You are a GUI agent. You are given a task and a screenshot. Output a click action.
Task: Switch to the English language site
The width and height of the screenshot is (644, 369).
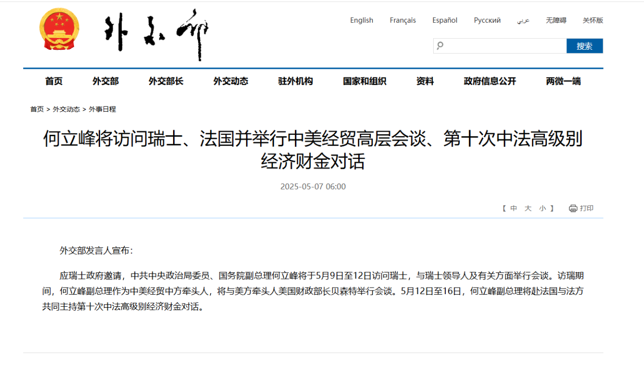361,20
